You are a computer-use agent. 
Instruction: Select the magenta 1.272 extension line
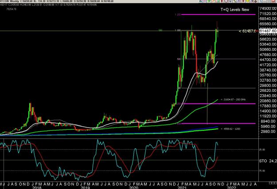218,15
